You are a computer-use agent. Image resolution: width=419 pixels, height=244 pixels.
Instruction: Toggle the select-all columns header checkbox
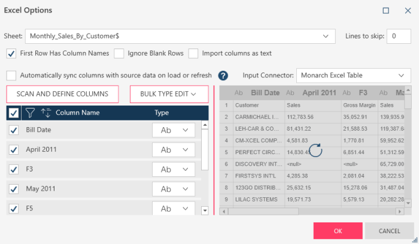coord(14,113)
